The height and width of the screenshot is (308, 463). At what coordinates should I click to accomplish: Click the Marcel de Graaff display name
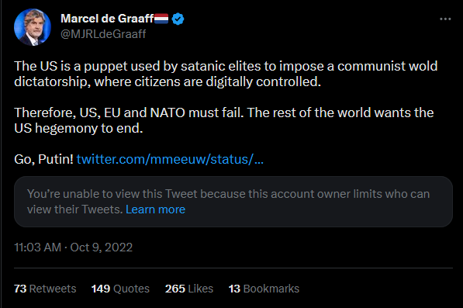tap(107, 19)
